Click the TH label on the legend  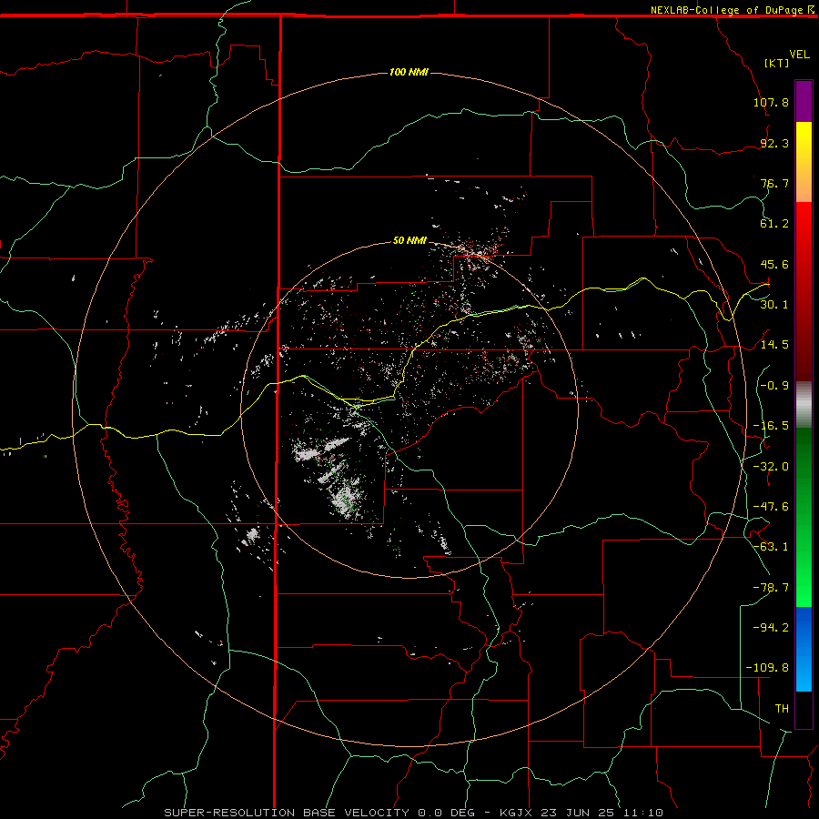click(x=782, y=709)
